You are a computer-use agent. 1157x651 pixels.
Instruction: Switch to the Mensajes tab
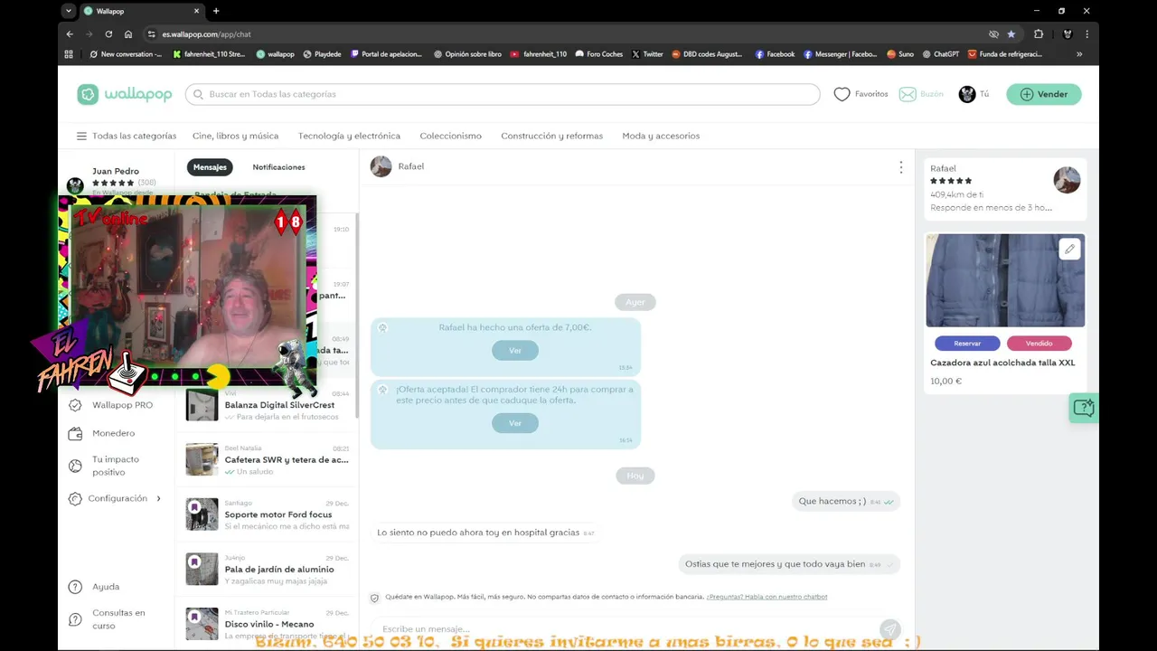coord(210,167)
